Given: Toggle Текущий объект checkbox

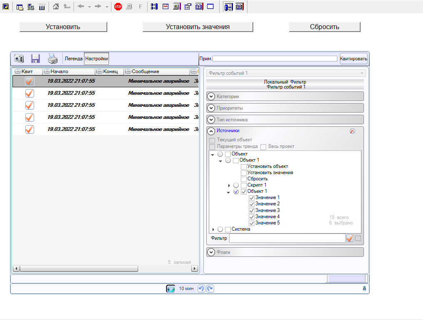Looking at the screenshot, I should coord(212,140).
